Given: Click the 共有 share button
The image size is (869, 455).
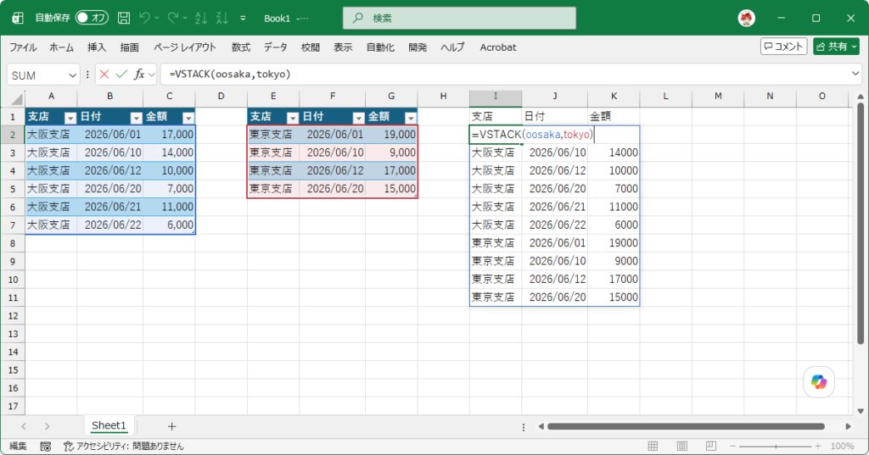Looking at the screenshot, I should click(836, 47).
